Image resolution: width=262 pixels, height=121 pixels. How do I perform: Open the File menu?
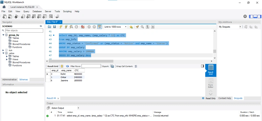[x=3, y=11]
